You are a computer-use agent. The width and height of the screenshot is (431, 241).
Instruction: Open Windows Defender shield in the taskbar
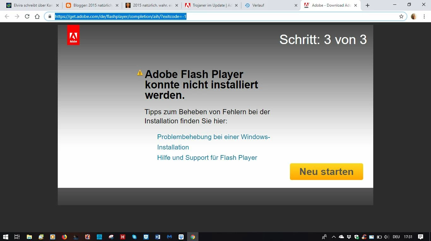tap(146, 237)
